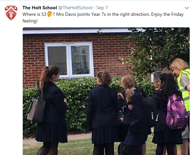The width and height of the screenshot is (192, 155).
Task: Visit the @TheHoltSchool handle link
Action: [75, 8]
